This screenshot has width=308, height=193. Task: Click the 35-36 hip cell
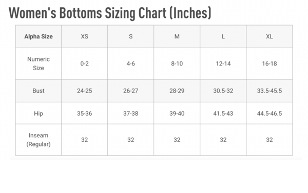point(85,114)
